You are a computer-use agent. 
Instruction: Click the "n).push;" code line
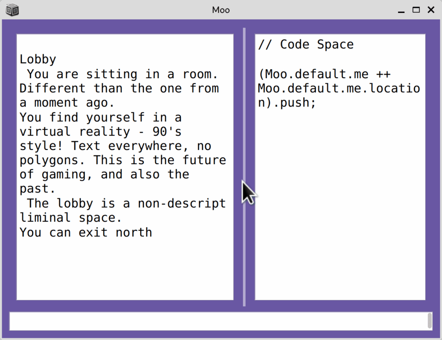tap(287, 103)
